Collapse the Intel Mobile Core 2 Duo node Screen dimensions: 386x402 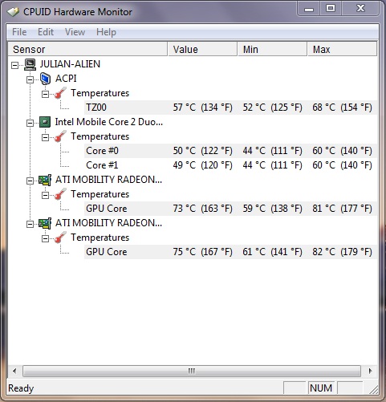(30, 123)
